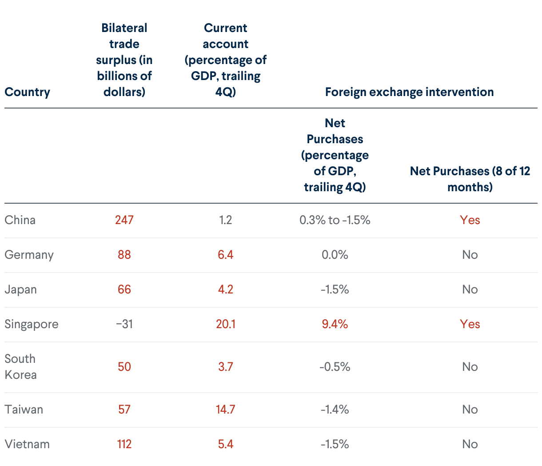
Task: Select the Vietnam row label
Action: coord(27,444)
